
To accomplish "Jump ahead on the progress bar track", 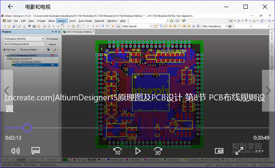I will (151, 128).
